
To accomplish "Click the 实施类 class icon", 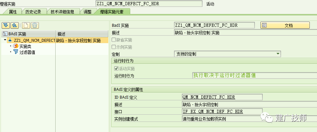I will click(16, 46).
